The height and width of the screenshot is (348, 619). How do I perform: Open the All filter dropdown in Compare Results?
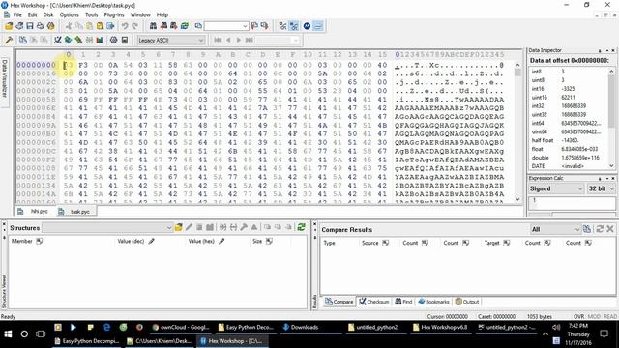point(555,229)
